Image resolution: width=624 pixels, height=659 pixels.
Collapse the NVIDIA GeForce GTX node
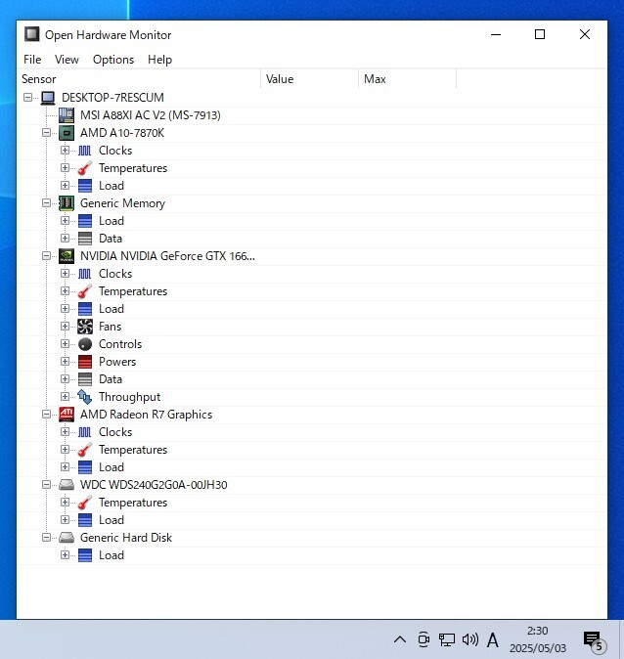pyautogui.click(x=46, y=256)
